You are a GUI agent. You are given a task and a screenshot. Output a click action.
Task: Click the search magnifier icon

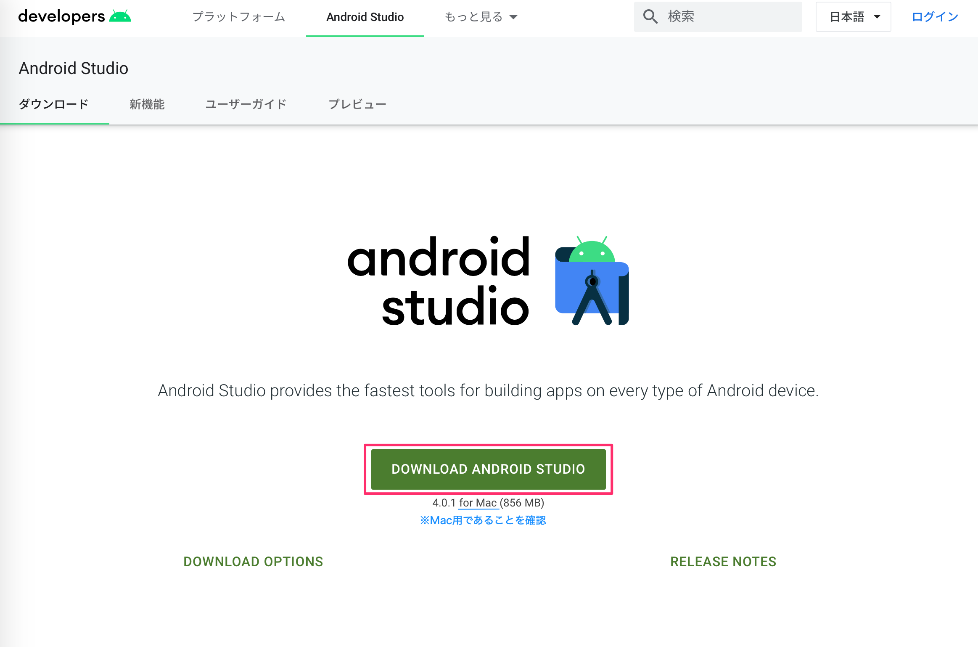650,17
